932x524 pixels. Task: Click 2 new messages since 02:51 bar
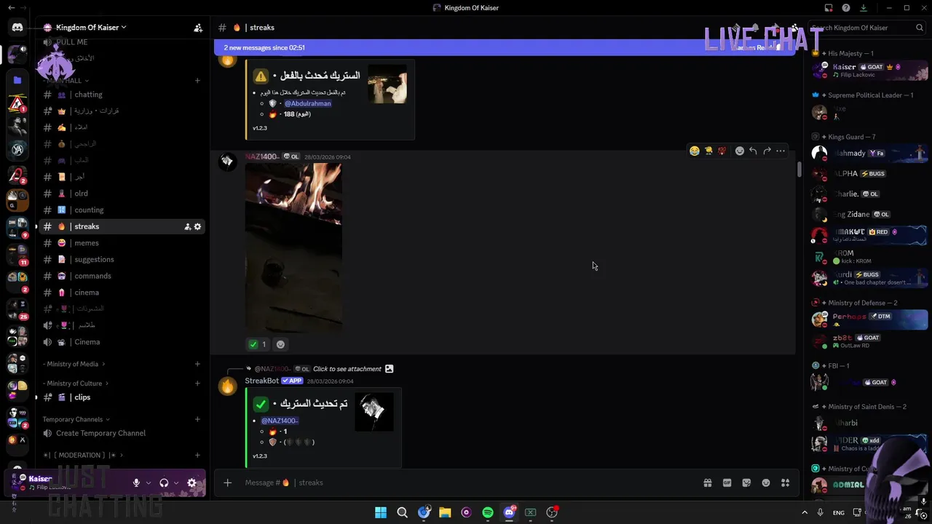(505, 47)
